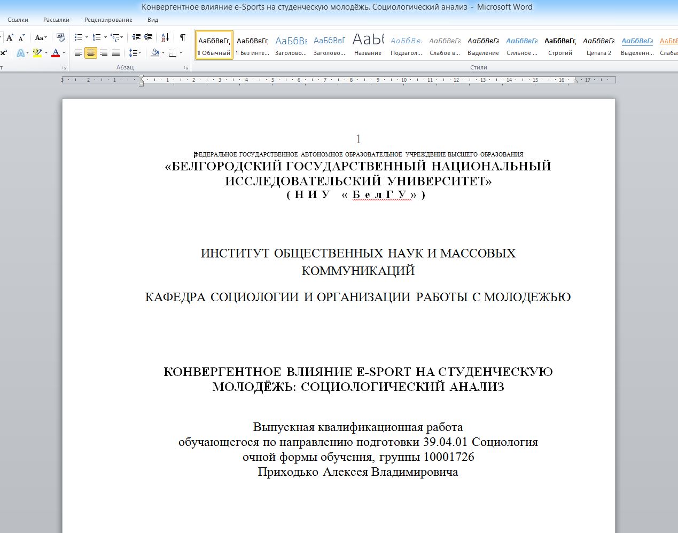Apply the Цитата 2 style

(x=599, y=45)
